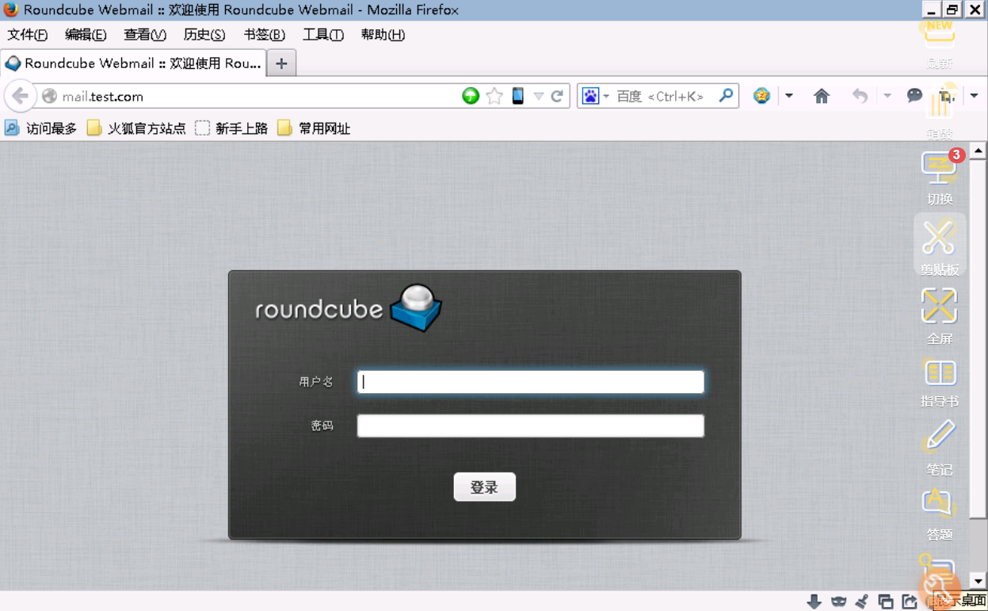This screenshot has height=611, width=988.
Task: Open the toolbar overflow dropdown at far right
Action: (975, 96)
